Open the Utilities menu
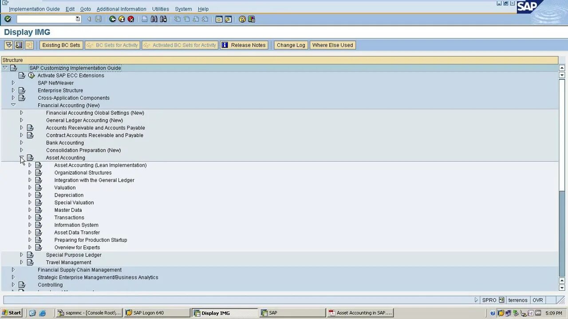This screenshot has width=568, height=319. (160, 9)
